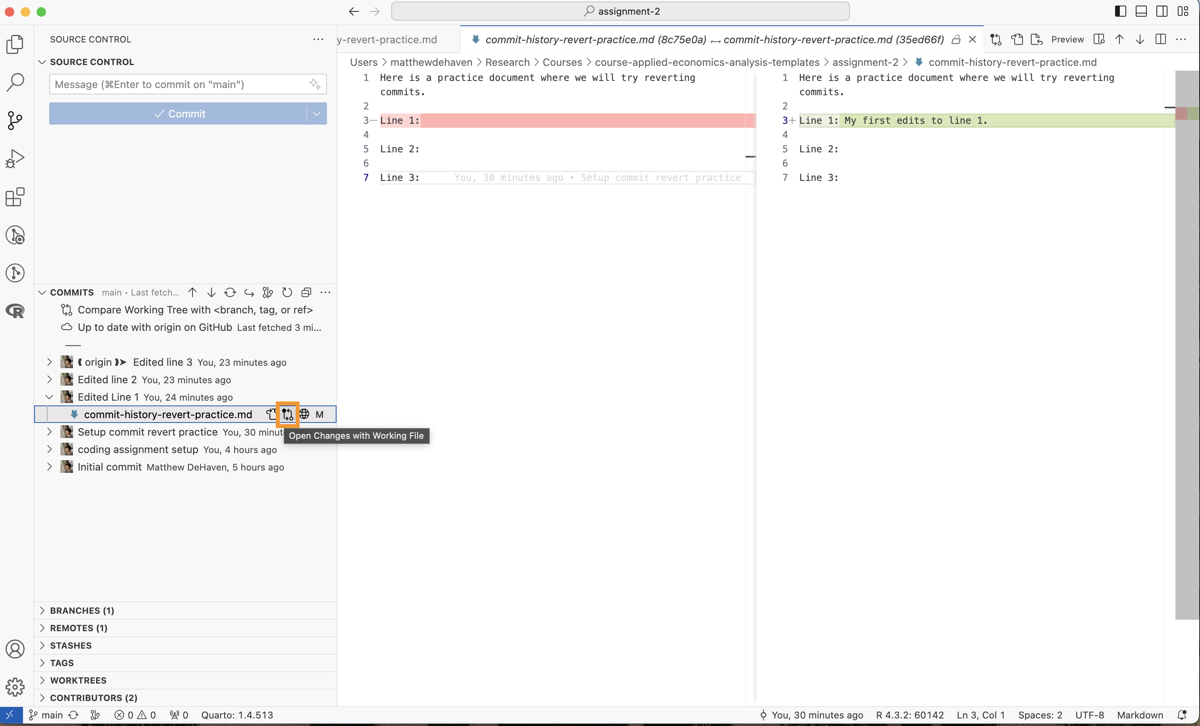Click the diff editor overview scrollbar

tap(1187, 341)
